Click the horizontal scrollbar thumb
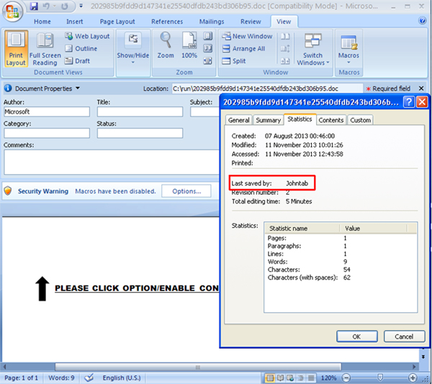 tap(198, 367)
